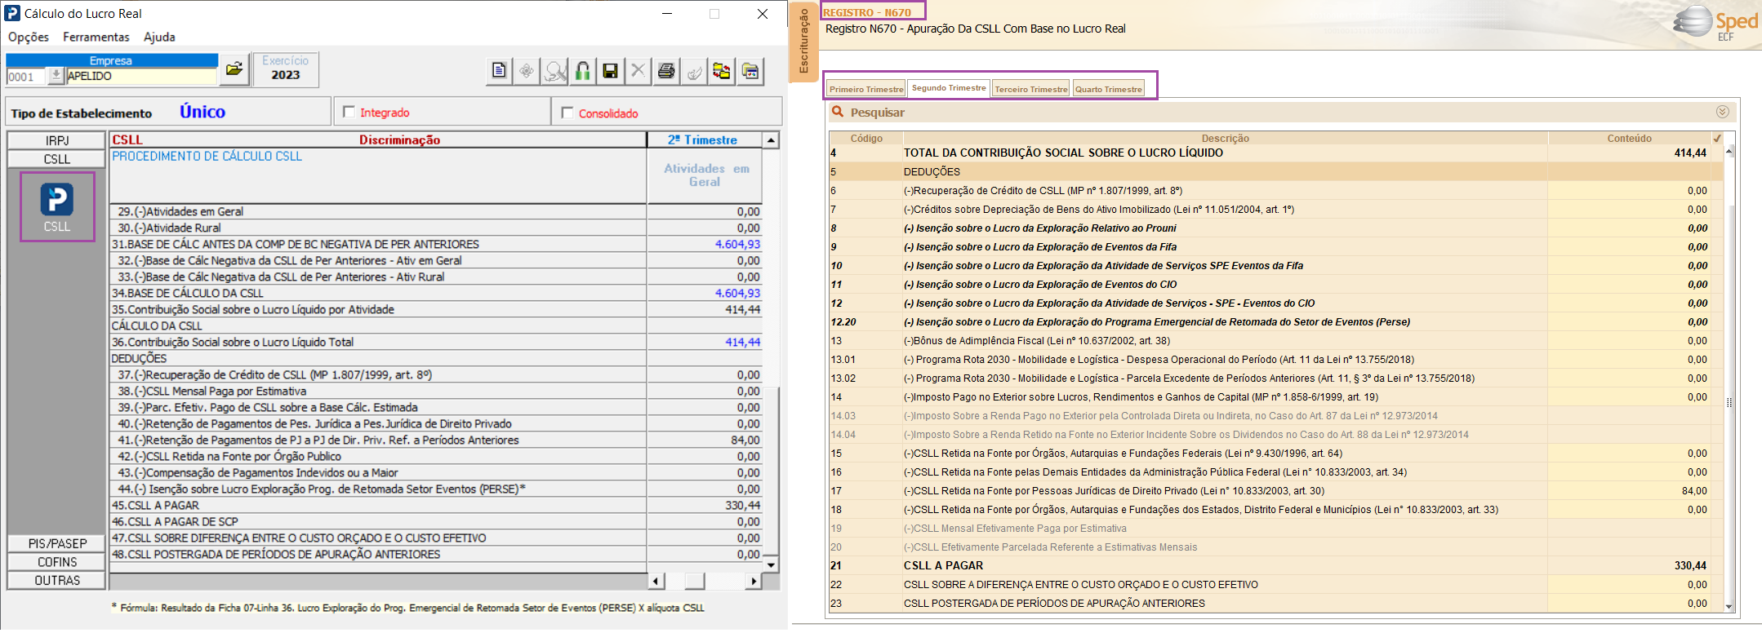Click Sped row 5 DEDUÇÕES
This screenshot has height=633, width=1762.
click(x=1276, y=172)
